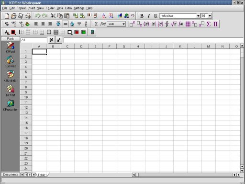245x184 pixels.
Task: Toggle Bold text formatting
Action: pyautogui.click(x=142, y=16)
